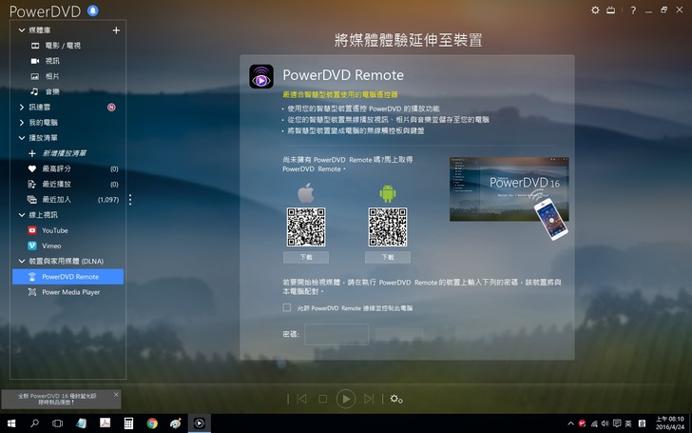This screenshot has width=692, height=433.
Task: Click the plus icon beside 媒體庫
Action: (116, 30)
